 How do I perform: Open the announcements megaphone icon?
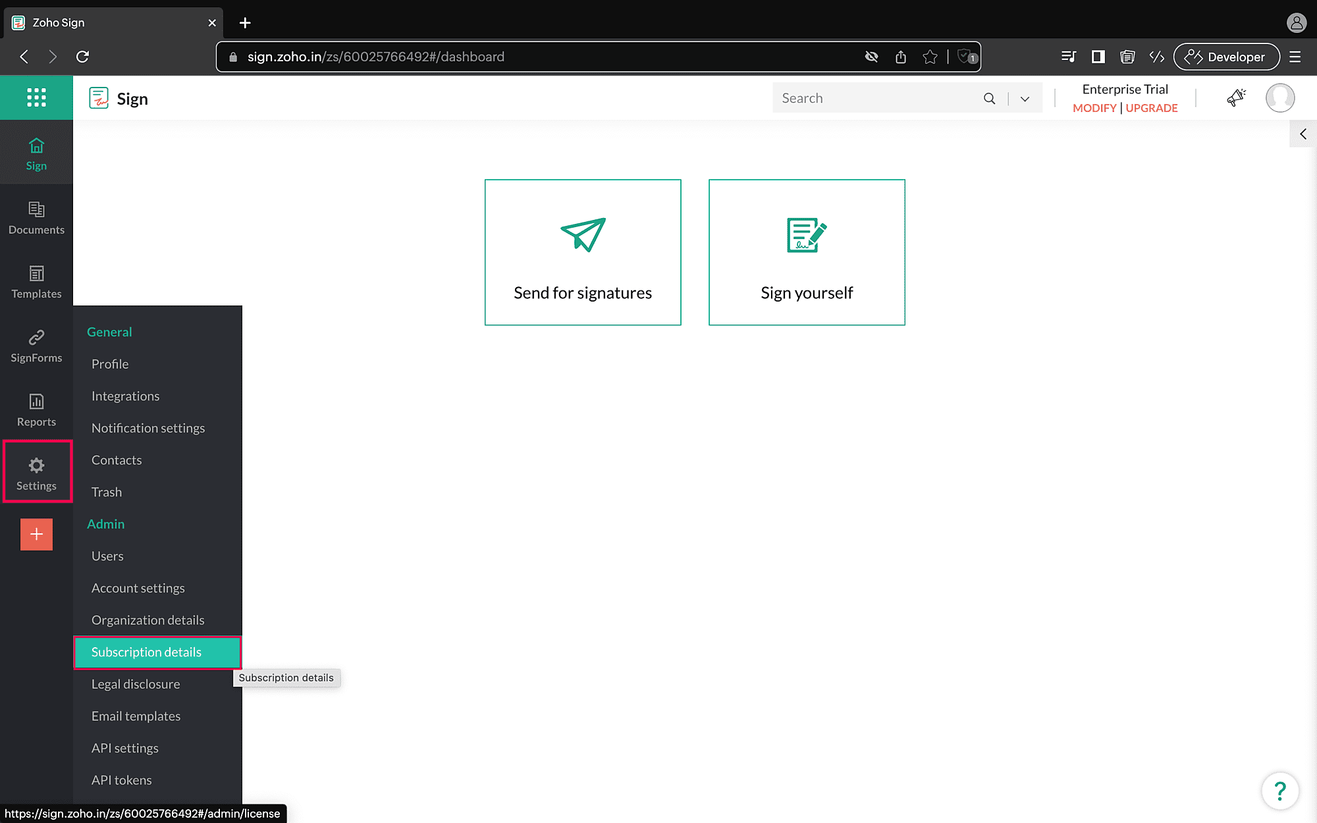click(1236, 98)
